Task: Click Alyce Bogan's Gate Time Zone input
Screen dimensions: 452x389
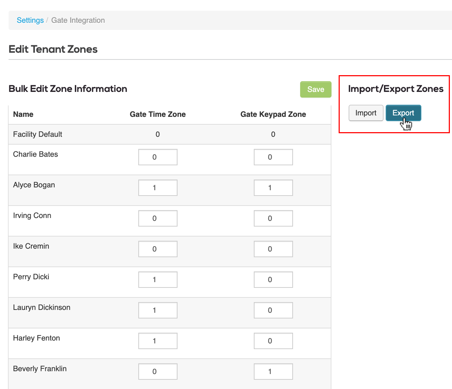Action: click(158, 187)
